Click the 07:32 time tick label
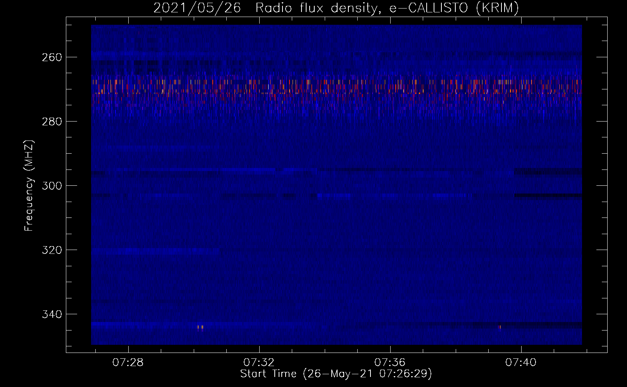Image resolution: width=627 pixels, height=387 pixels. (259, 362)
